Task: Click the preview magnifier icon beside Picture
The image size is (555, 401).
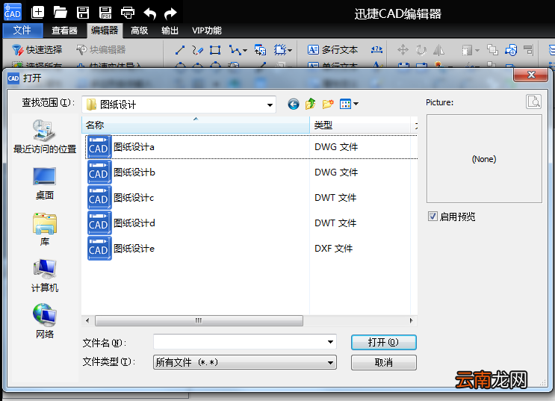Action: (x=533, y=102)
